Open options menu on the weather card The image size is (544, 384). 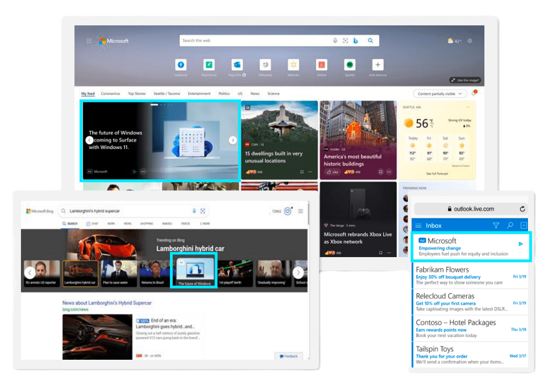(468, 107)
